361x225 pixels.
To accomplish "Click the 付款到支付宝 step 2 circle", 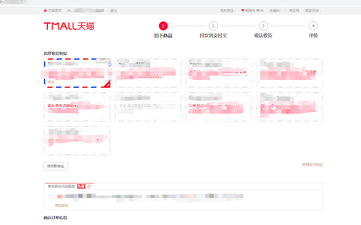I will [x=213, y=26].
